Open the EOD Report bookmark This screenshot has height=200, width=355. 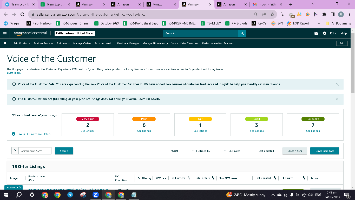(298, 23)
